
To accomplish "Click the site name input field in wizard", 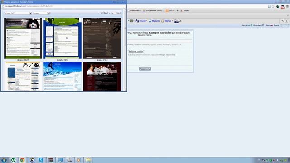I will pyautogui.click(x=160, y=41).
